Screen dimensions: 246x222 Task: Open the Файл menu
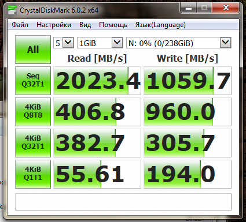click(x=20, y=25)
